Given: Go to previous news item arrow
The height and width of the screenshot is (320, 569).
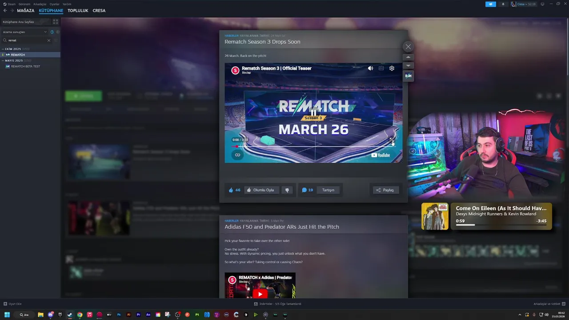Looking at the screenshot, I should point(408,57).
